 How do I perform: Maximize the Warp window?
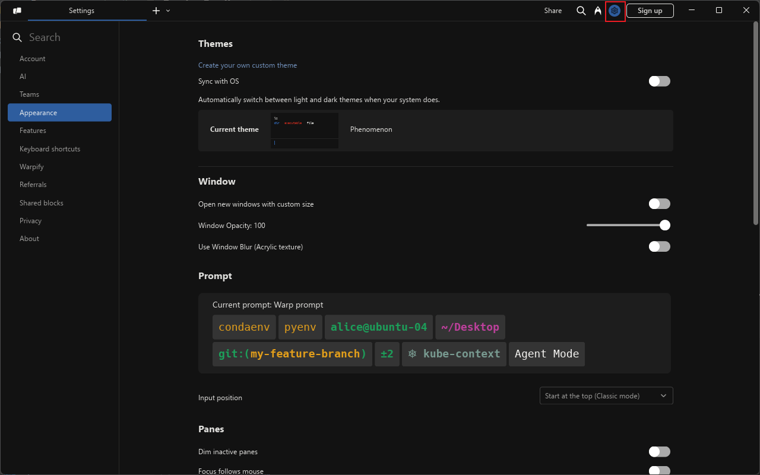click(719, 10)
